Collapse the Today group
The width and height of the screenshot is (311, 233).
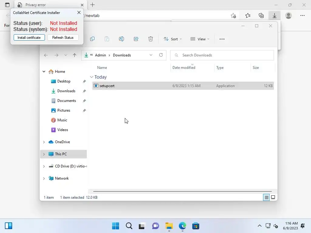[91, 77]
